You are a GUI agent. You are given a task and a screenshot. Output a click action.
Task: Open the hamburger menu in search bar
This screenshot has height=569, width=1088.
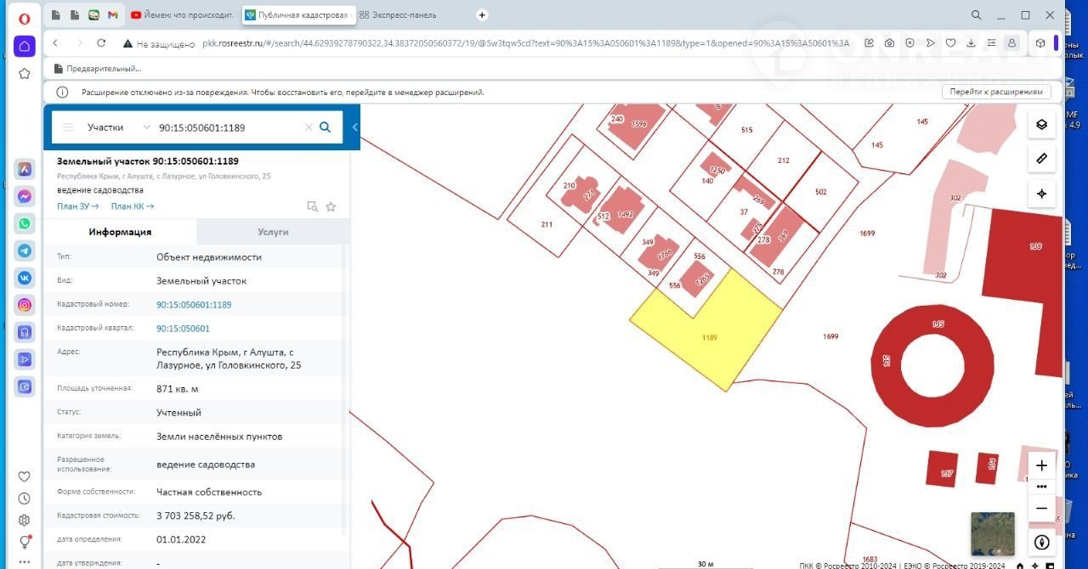68,127
